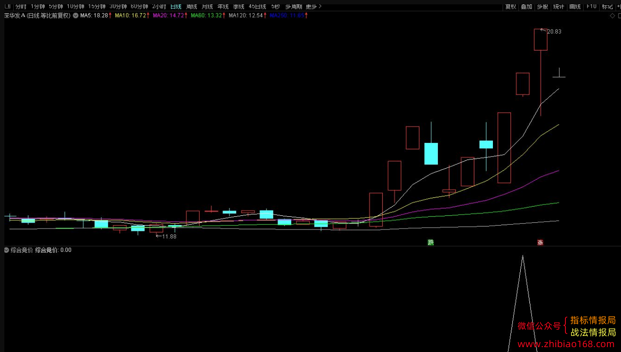Click the 标记 mark button
621x352 pixels.
coord(607,6)
